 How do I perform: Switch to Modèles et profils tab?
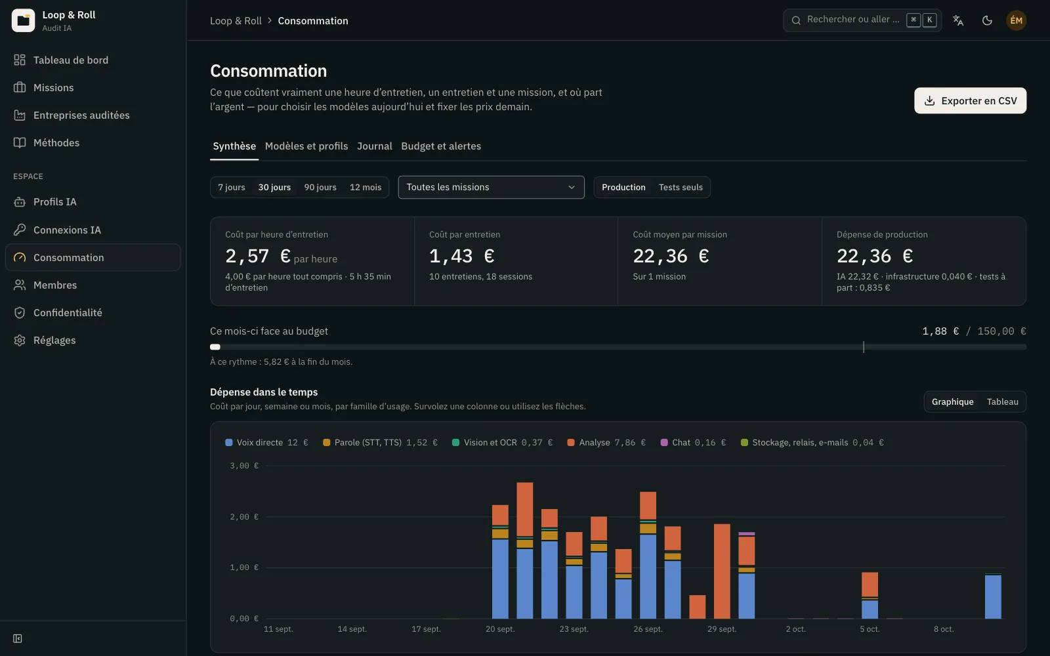click(306, 146)
